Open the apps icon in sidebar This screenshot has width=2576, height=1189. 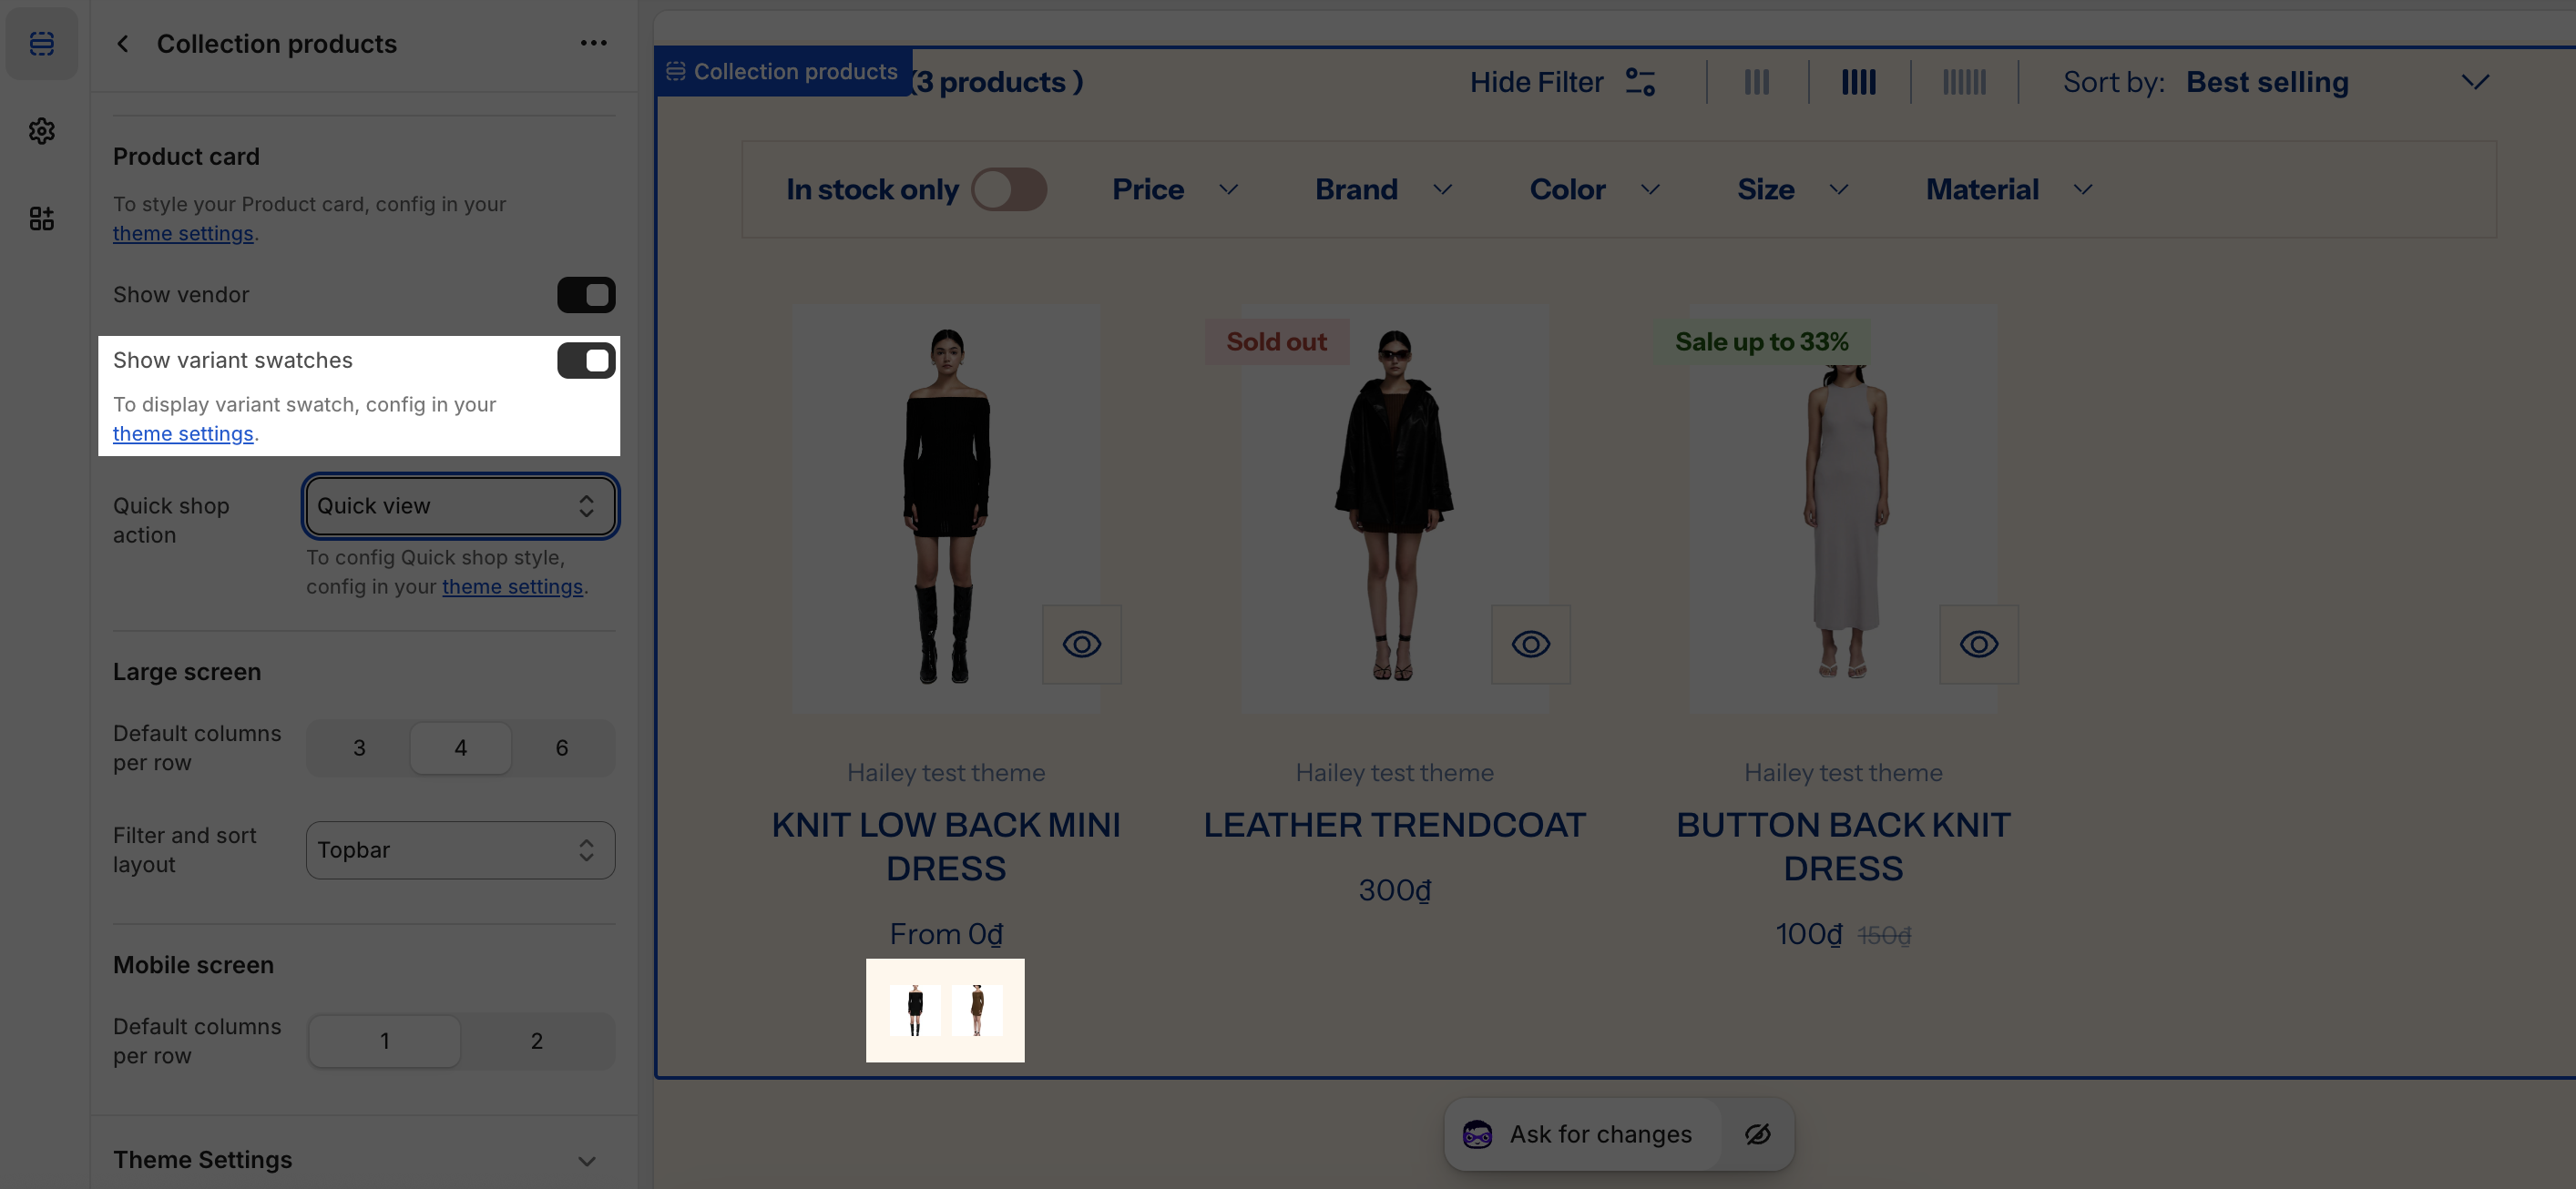point(41,218)
